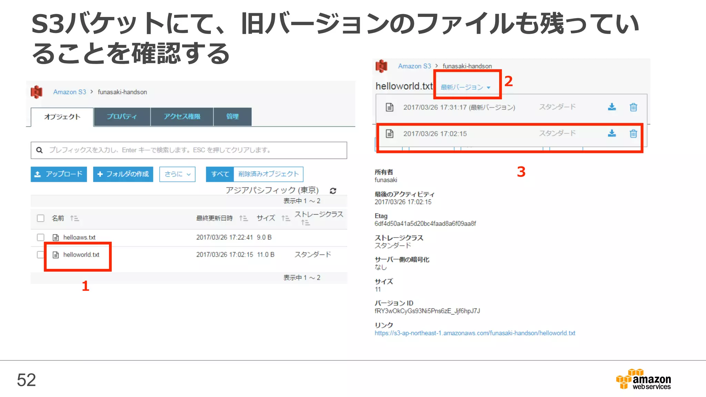
Task: Delete the 17:02:15 older version
Action: (633, 133)
